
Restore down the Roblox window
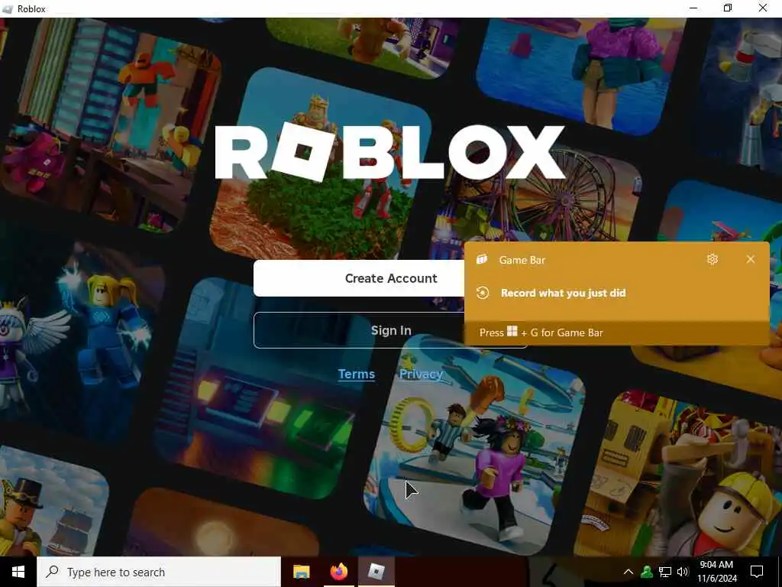click(x=728, y=8)
